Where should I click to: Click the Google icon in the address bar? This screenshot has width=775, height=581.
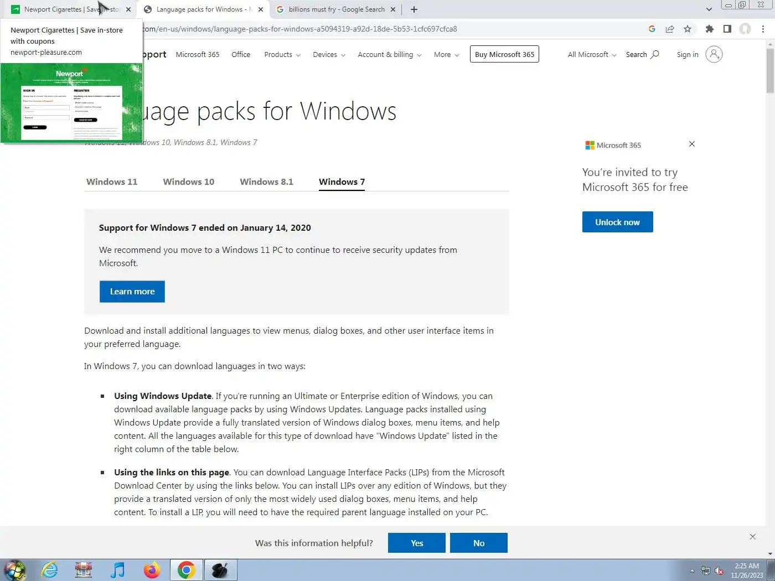click(x=652, y=29)
